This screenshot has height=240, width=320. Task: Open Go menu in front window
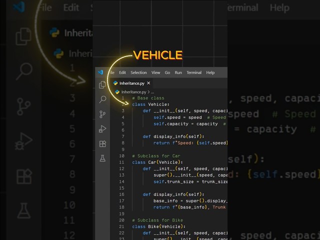(x=167, y=72)
